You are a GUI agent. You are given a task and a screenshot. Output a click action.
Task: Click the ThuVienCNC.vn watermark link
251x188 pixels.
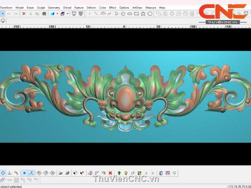coord(126,179)
